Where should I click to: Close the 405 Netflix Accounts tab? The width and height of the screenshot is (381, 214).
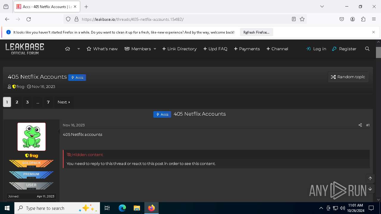(75, 7)
